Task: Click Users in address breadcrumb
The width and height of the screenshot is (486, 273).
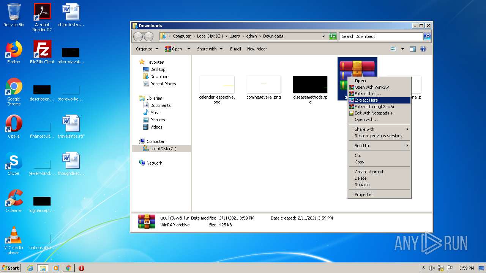Action: point(235,36)
